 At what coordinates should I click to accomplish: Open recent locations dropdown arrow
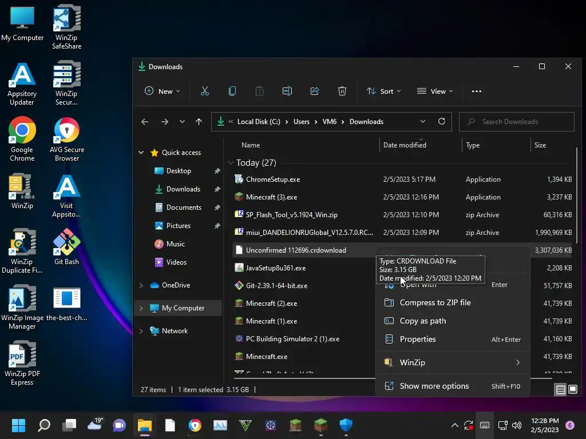point(182,122)
